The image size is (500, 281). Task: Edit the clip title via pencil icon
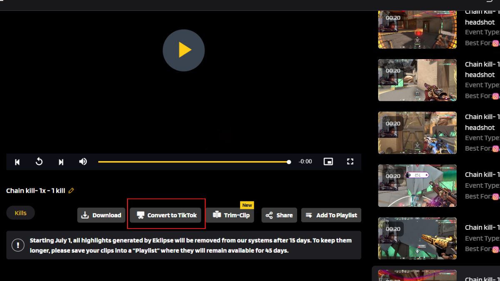[71, 191]
